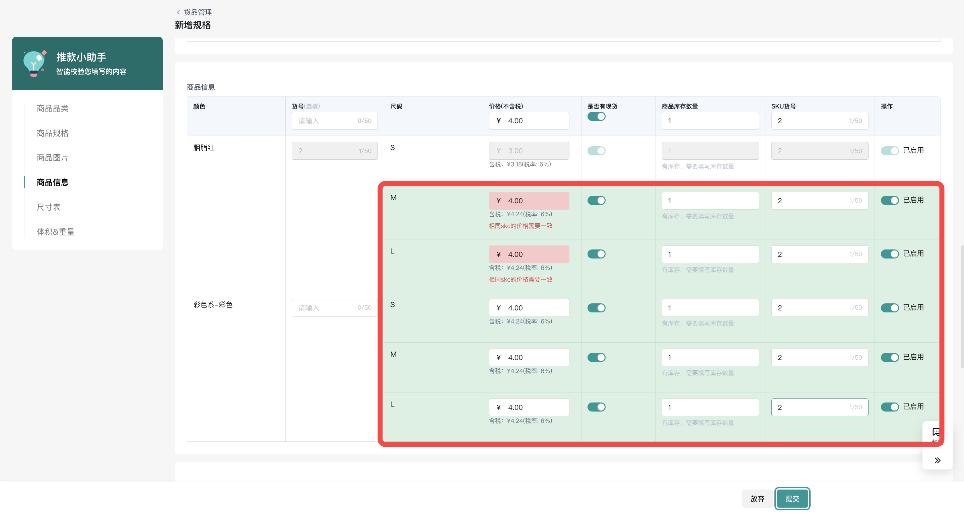
Task: Jump to 尺寸表 section
Action: (x=49, y=207)
